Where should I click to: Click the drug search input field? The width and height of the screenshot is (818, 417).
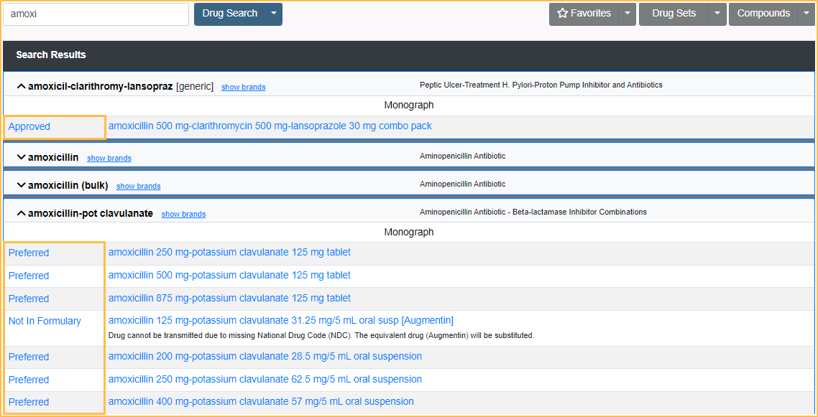coord(96,14)
